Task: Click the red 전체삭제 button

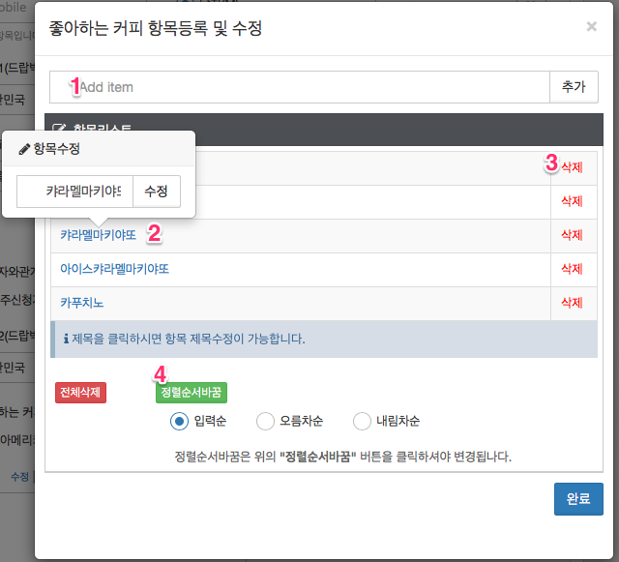Action: tap(80, 393)
